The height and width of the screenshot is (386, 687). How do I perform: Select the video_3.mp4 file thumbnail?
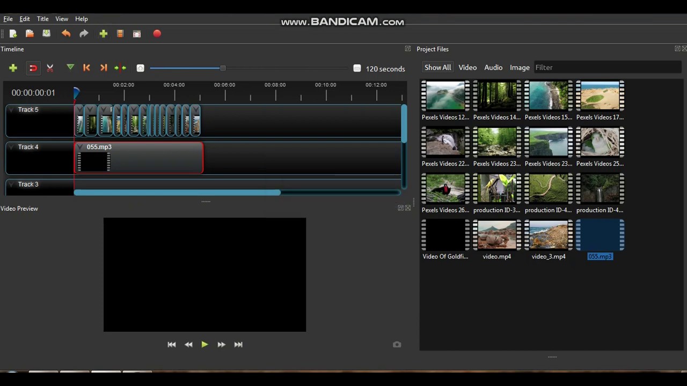[x=549, y=235]
